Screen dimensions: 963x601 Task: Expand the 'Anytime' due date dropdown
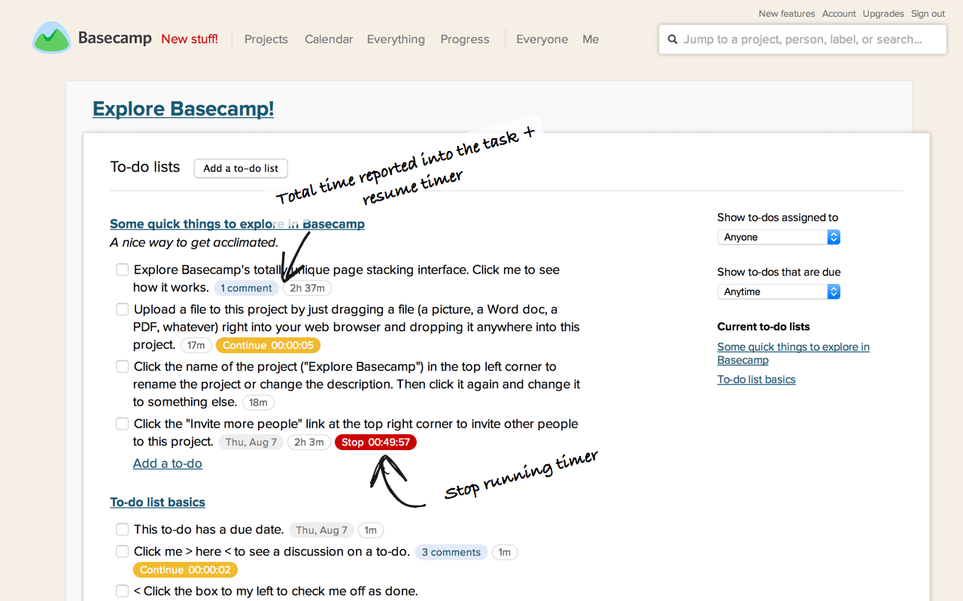coord(778,292)
